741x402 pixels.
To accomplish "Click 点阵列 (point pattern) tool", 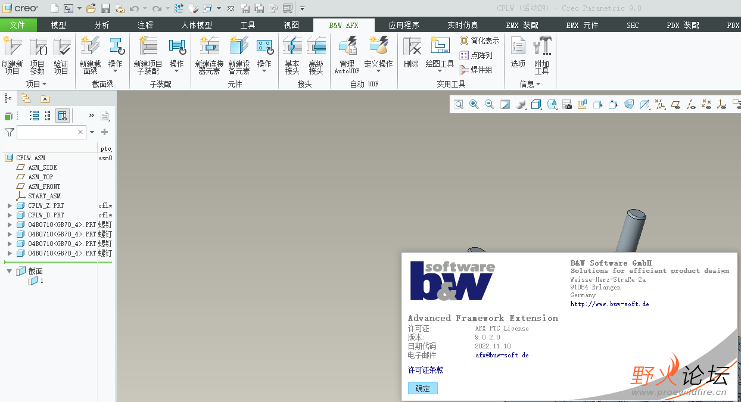I will [x=477, y=55].
